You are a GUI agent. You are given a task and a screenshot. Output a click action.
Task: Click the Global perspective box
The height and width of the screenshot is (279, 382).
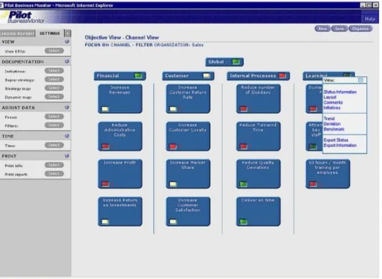coord(224,62)
